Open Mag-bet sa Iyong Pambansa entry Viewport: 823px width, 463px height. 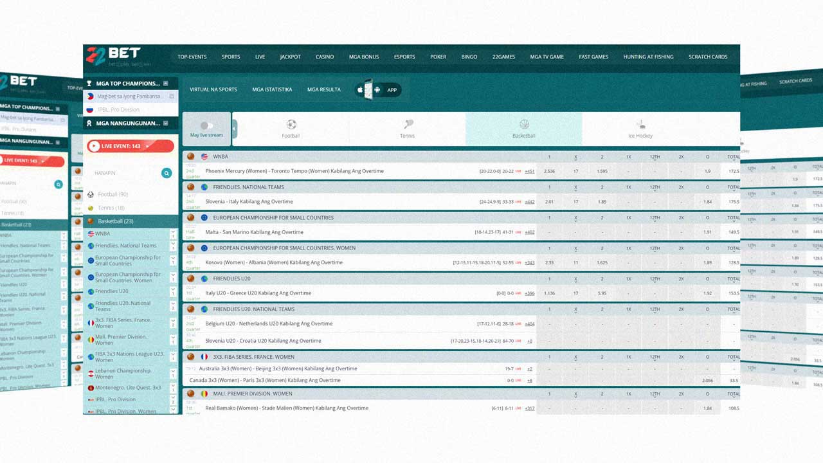131,96
